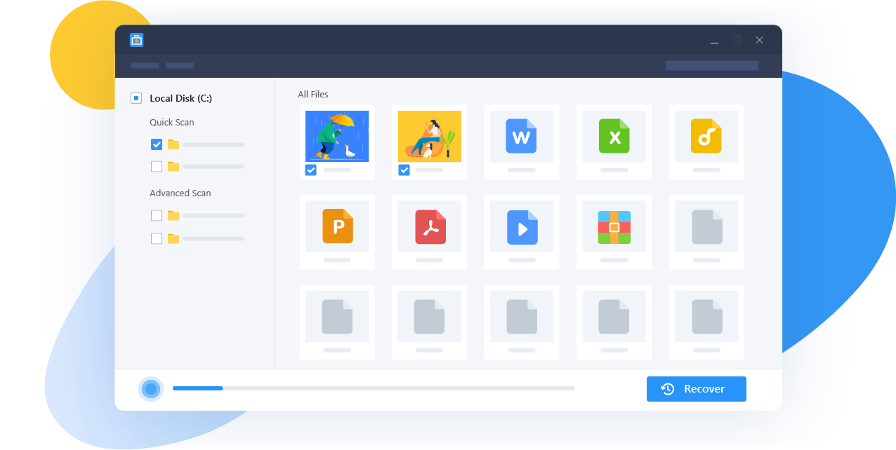Click the toolbox app logo in title bar
Viewport: 896px width, 450px height.
[136, 40]
